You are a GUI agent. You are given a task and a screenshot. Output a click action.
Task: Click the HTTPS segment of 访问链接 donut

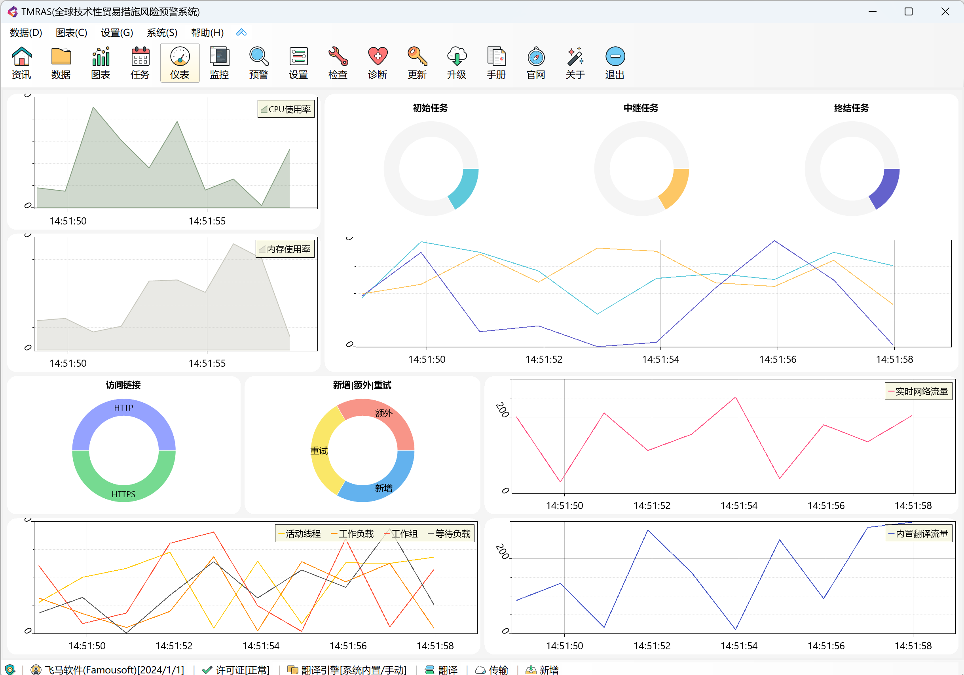123,494
